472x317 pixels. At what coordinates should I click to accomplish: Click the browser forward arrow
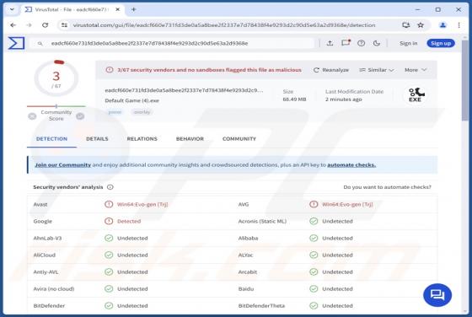(x=29, y=25)
